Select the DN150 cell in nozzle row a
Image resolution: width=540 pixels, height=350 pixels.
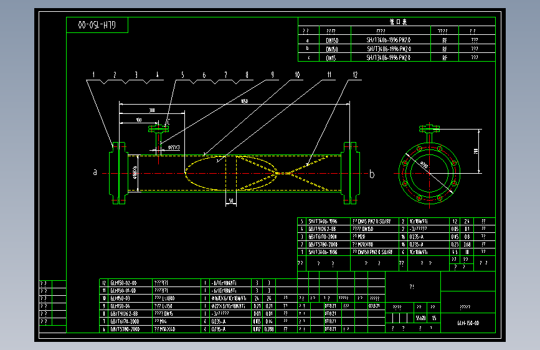click(332, 40)
